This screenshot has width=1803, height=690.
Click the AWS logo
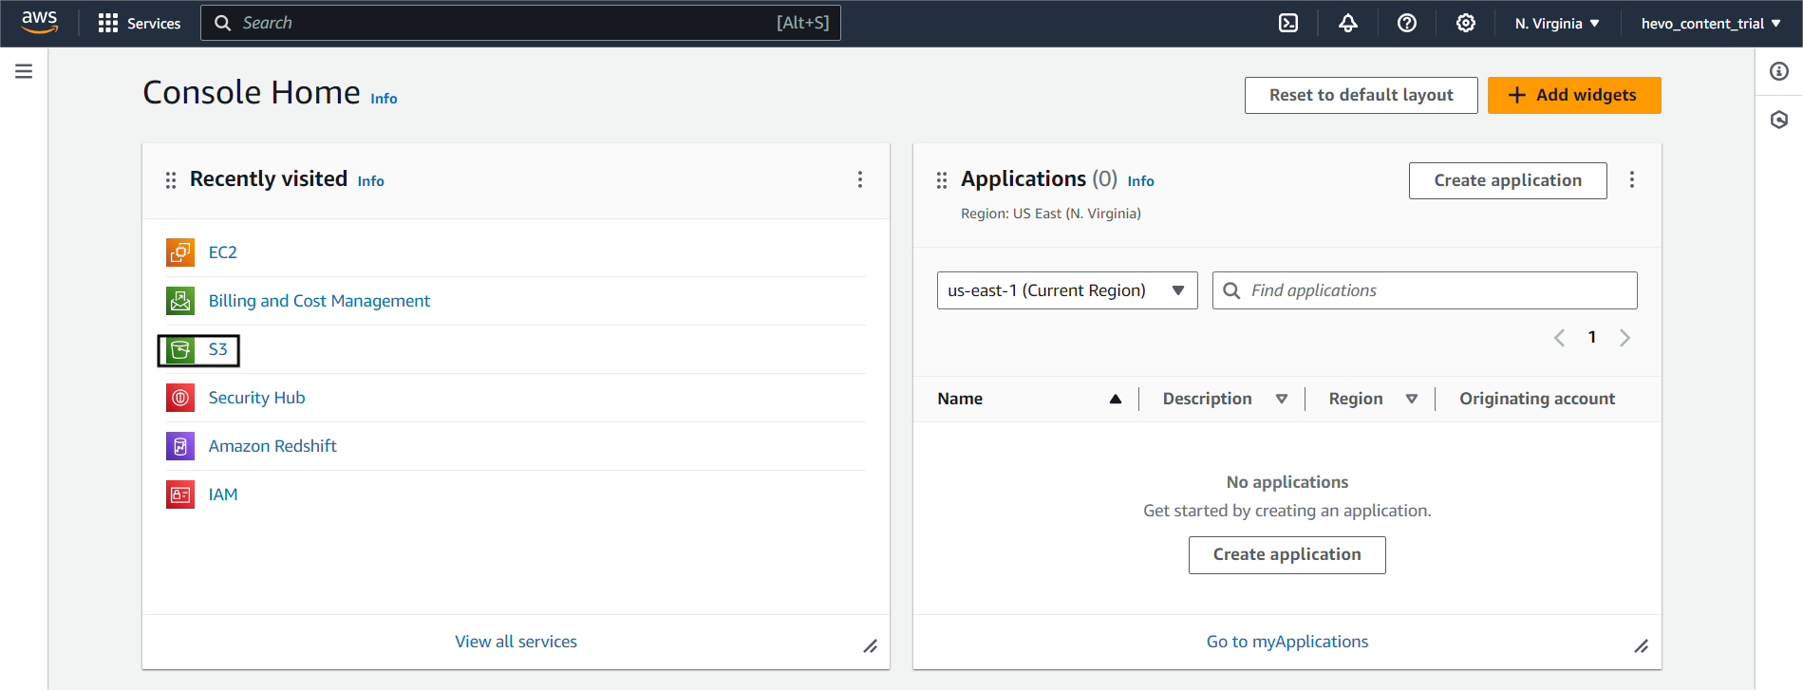(40, 23)
